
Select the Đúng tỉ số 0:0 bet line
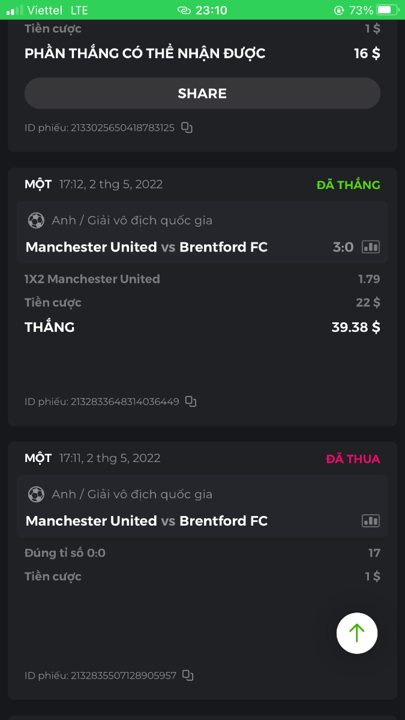point(65,553)
